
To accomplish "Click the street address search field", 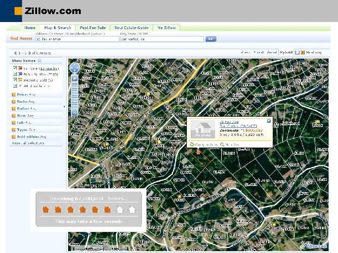I will click(77, 39).
